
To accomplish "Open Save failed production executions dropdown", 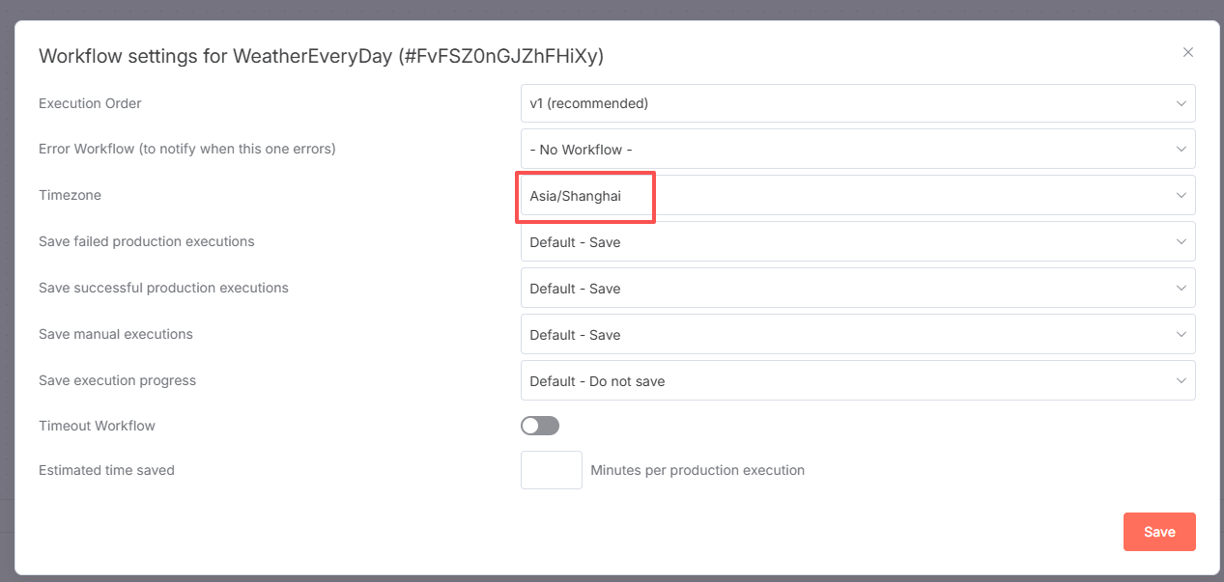I will pos(857,242).
